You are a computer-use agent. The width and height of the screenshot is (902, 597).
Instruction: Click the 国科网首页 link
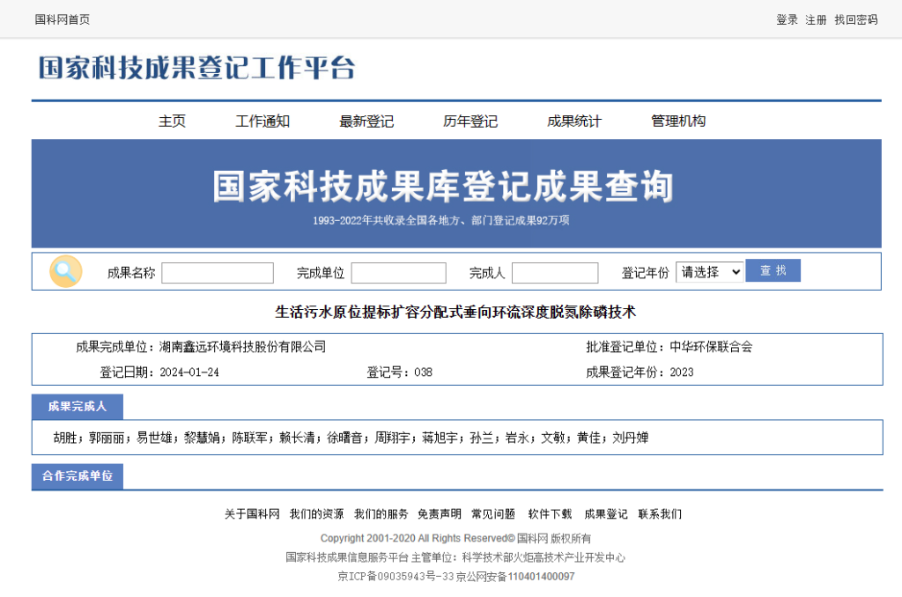pyautogui.click(x=63, y=19)
